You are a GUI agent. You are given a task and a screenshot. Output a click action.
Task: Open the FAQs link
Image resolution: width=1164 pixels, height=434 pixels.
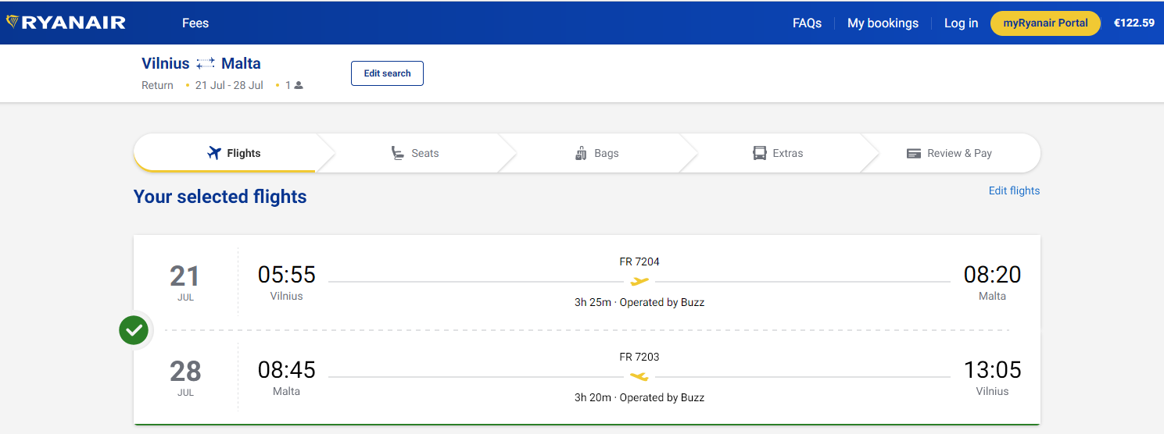coord(807,23)
